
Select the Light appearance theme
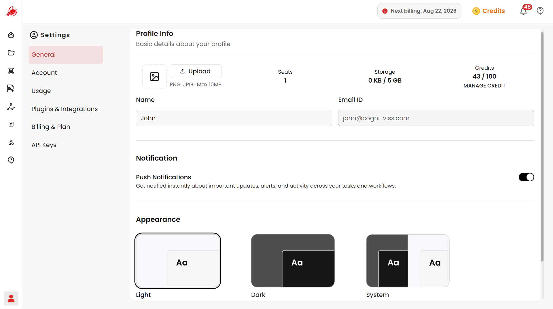coord(178,261)
